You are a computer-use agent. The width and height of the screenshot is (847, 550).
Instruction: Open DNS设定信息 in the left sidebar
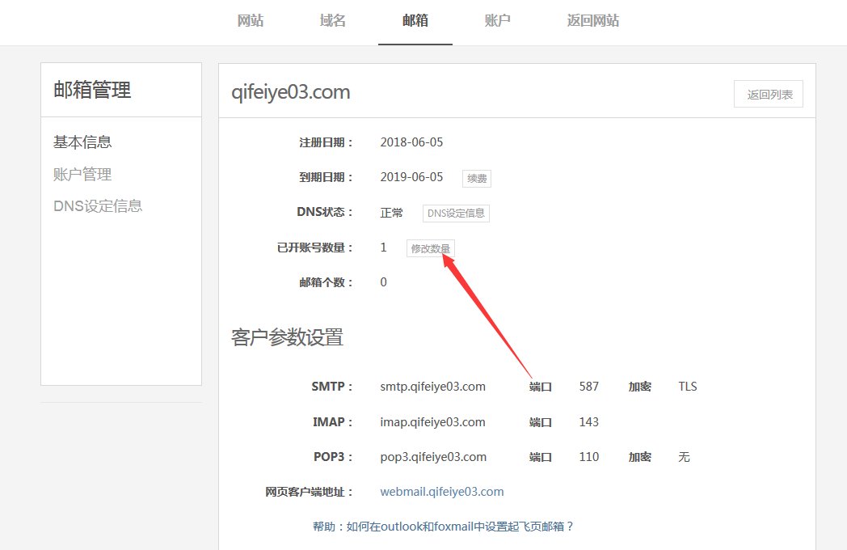click(x=98, y=206)
